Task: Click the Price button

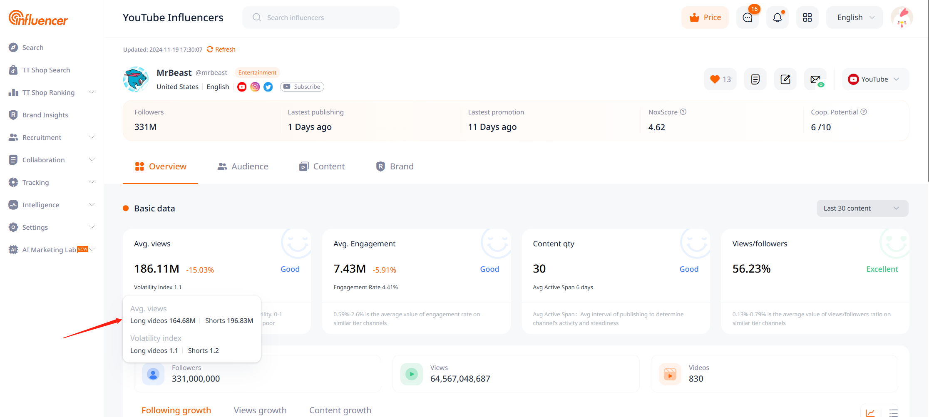Action: pyautogui.click(x=705, y=17)
